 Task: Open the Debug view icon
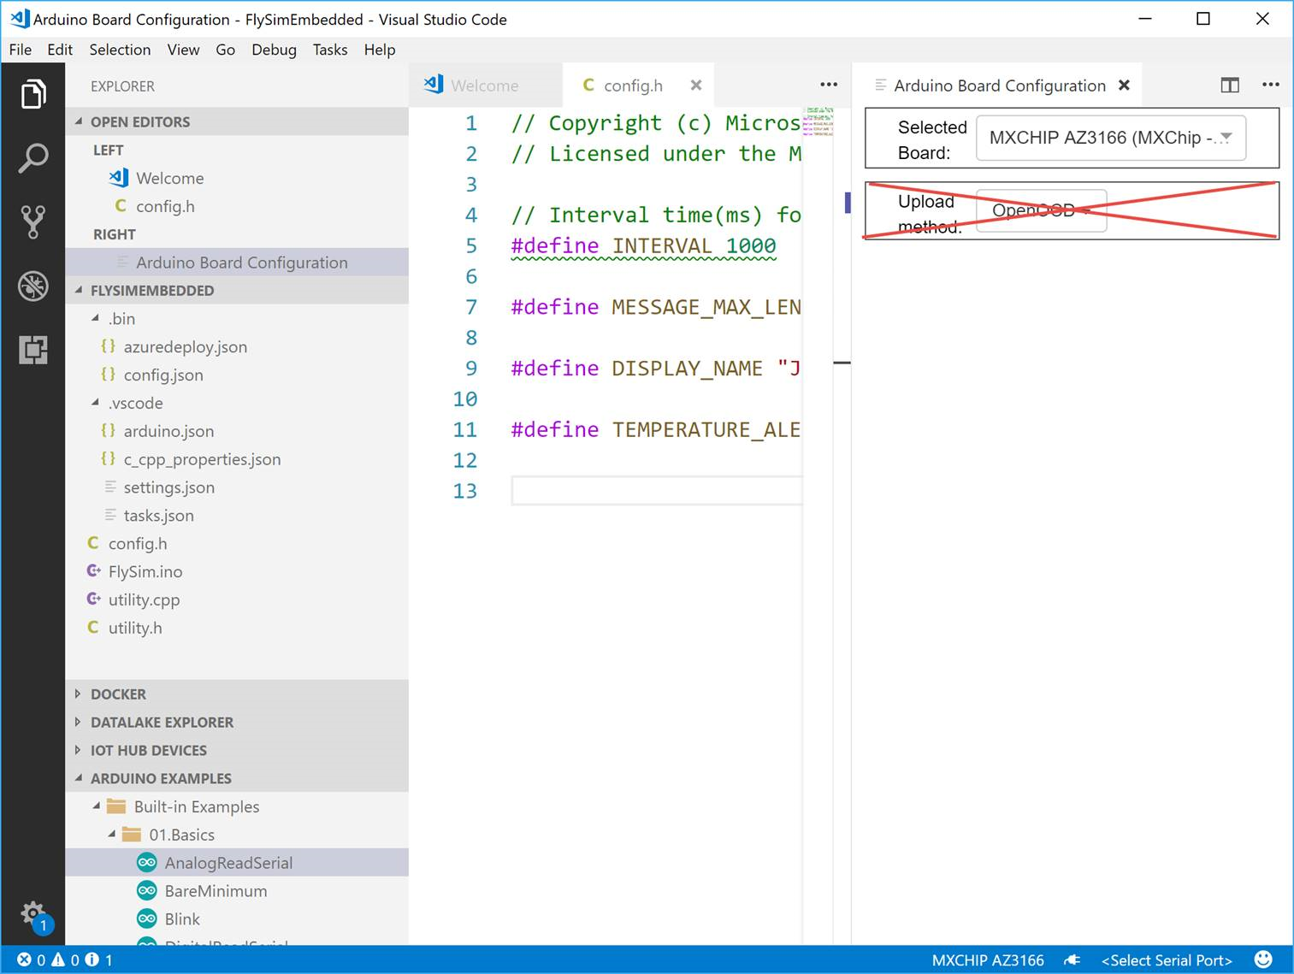pos(32,286)
